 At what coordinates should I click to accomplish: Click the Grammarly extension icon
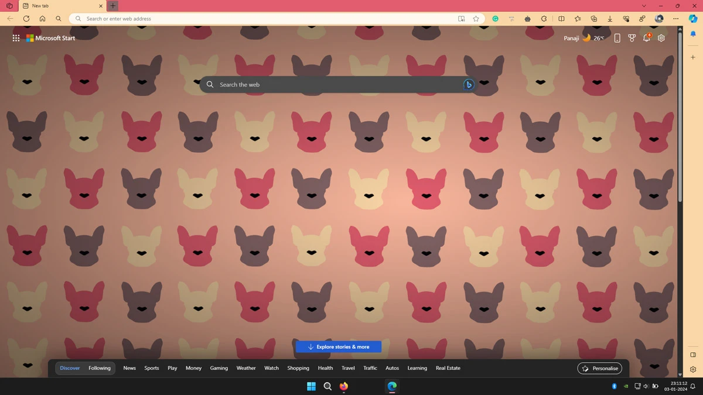click(x=496, y=19)
